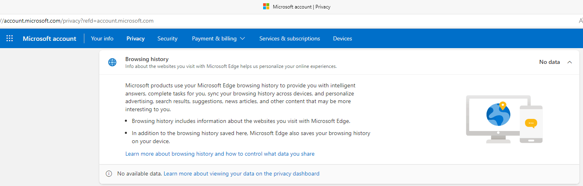Click the address bar URL

tap(77, 21)
